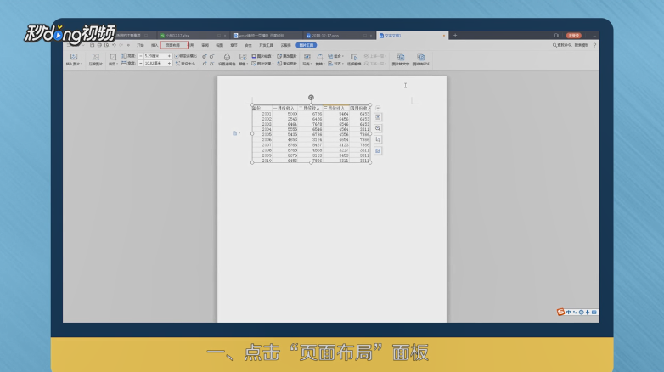Click the crop icon beside picture
This screenshot has height=372, width=664.
pyautogui.click(x=378, y=139)
